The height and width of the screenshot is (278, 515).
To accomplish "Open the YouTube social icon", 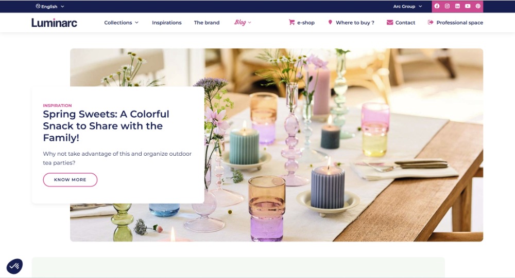I will coord(468,6).
